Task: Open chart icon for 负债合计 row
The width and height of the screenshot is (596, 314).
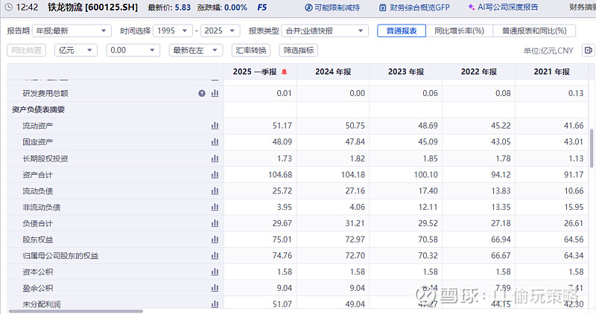Action: (215, 223)
